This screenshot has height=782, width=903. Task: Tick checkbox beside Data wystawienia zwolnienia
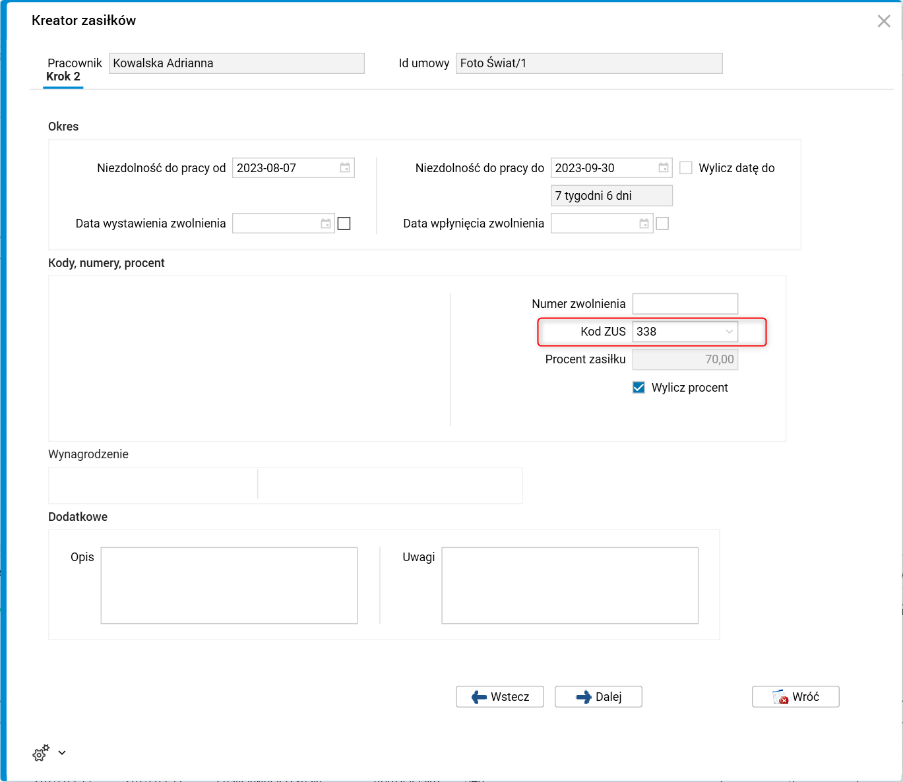coord(344,224)
